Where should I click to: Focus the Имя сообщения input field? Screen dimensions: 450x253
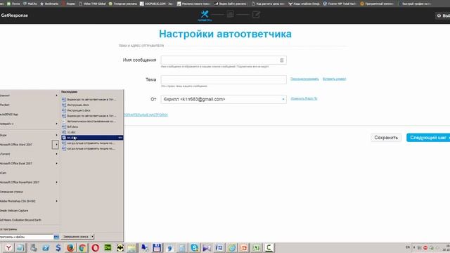tap(224, 60)
